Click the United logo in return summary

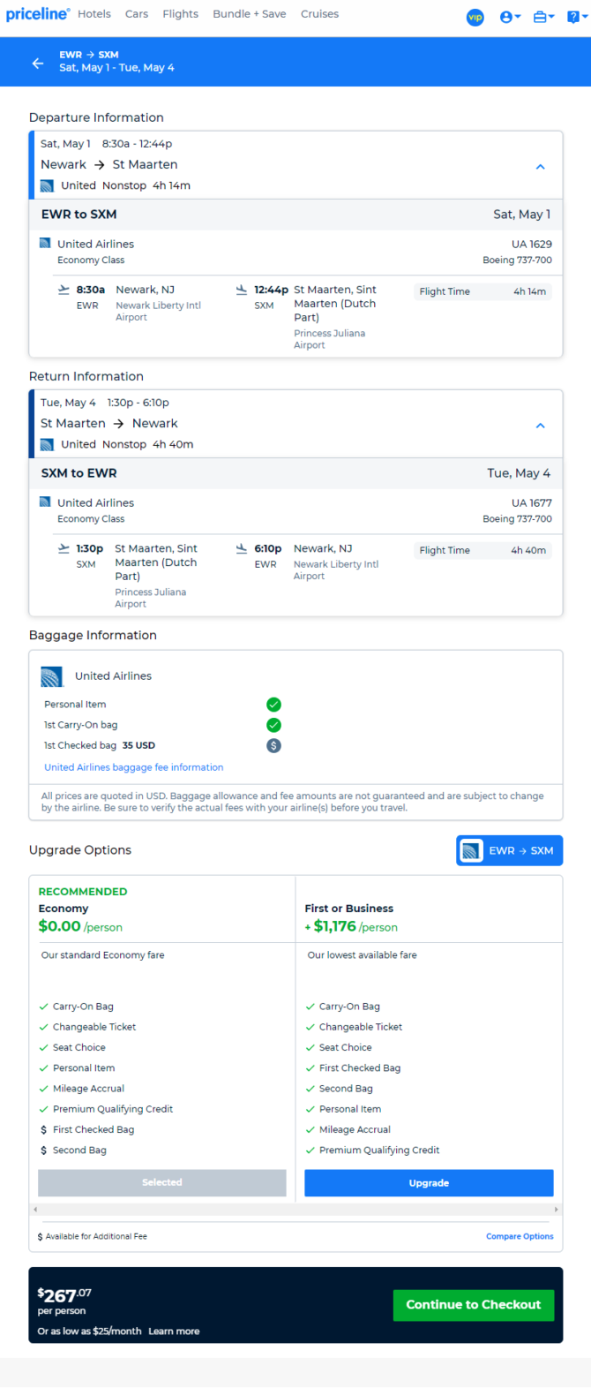[47, 444]
